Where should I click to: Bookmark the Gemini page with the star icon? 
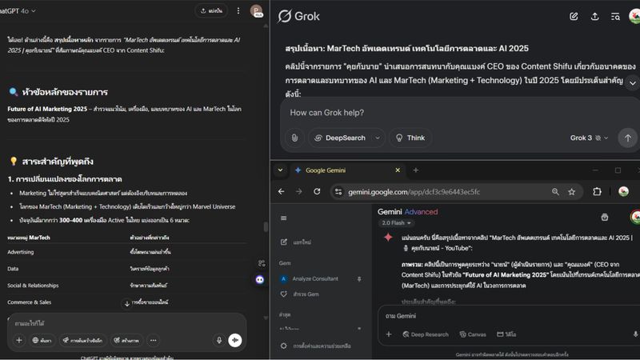572,192
